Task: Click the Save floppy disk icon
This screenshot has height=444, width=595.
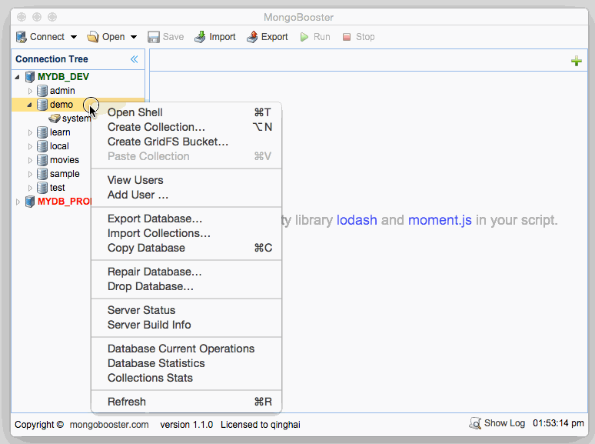Action: (153, 37)
